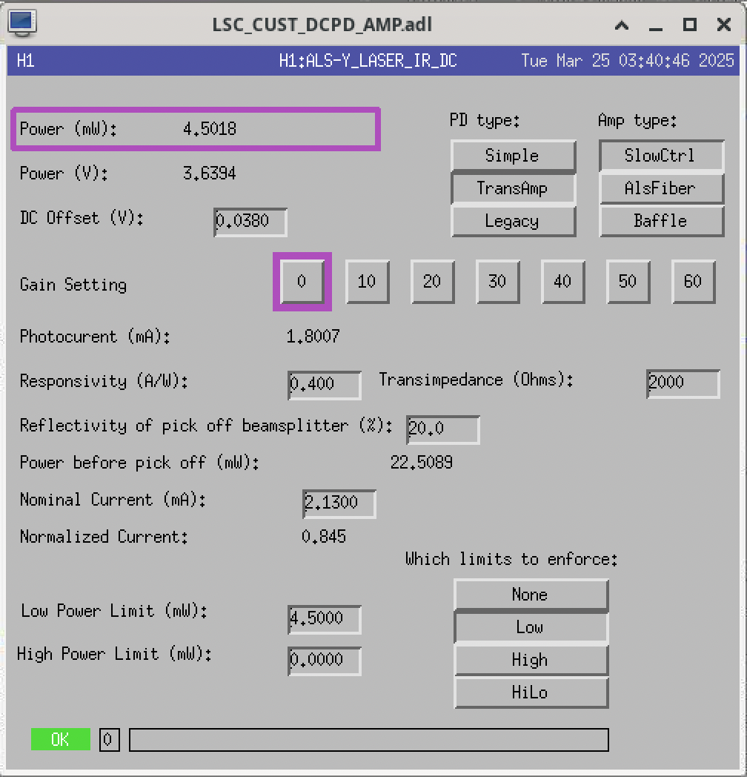The image size is (747, 777).
Task: Click the Photocurrent value 1.8007
Action: pyautogui.click(x=313, y=337)
